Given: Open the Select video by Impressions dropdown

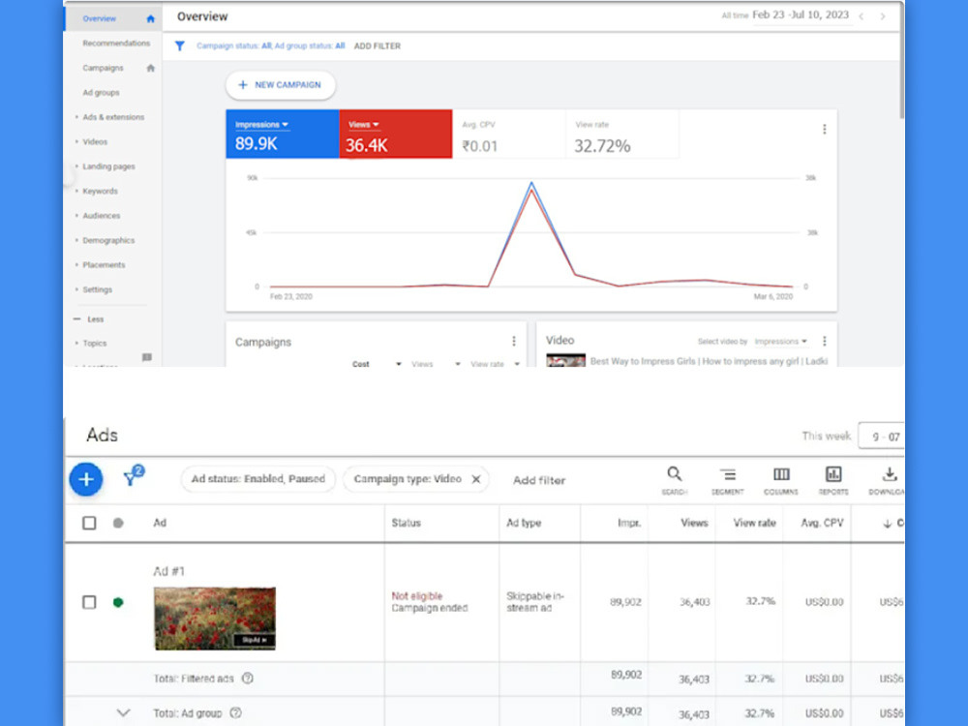Looking at the screenshot, I should (780, 342).
